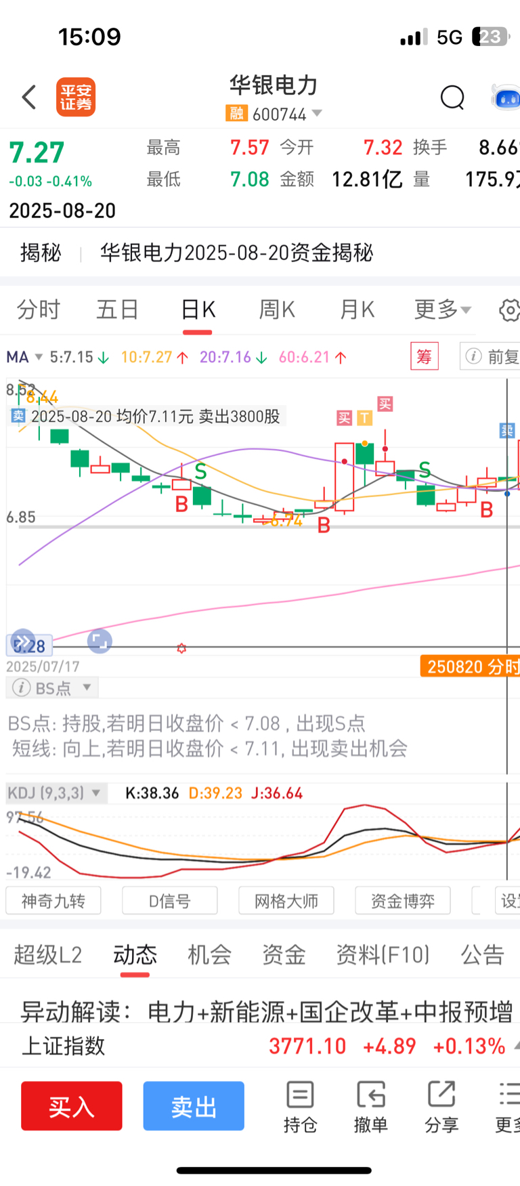
Task: Select the 资金博弈 indicator button
Action: tap(403, 901)
